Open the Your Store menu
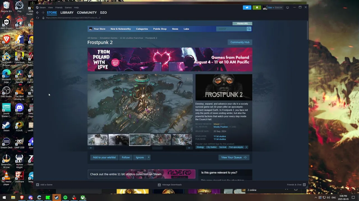The height and width of the screenshot is (201, 359). point(99,29)
